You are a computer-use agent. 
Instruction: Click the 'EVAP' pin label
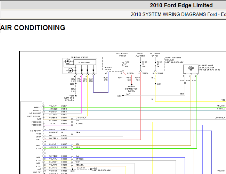pos(39,119)
